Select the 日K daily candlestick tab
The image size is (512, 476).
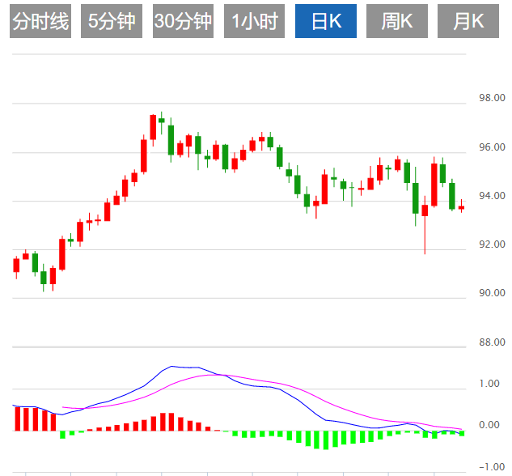click(326, 21)
